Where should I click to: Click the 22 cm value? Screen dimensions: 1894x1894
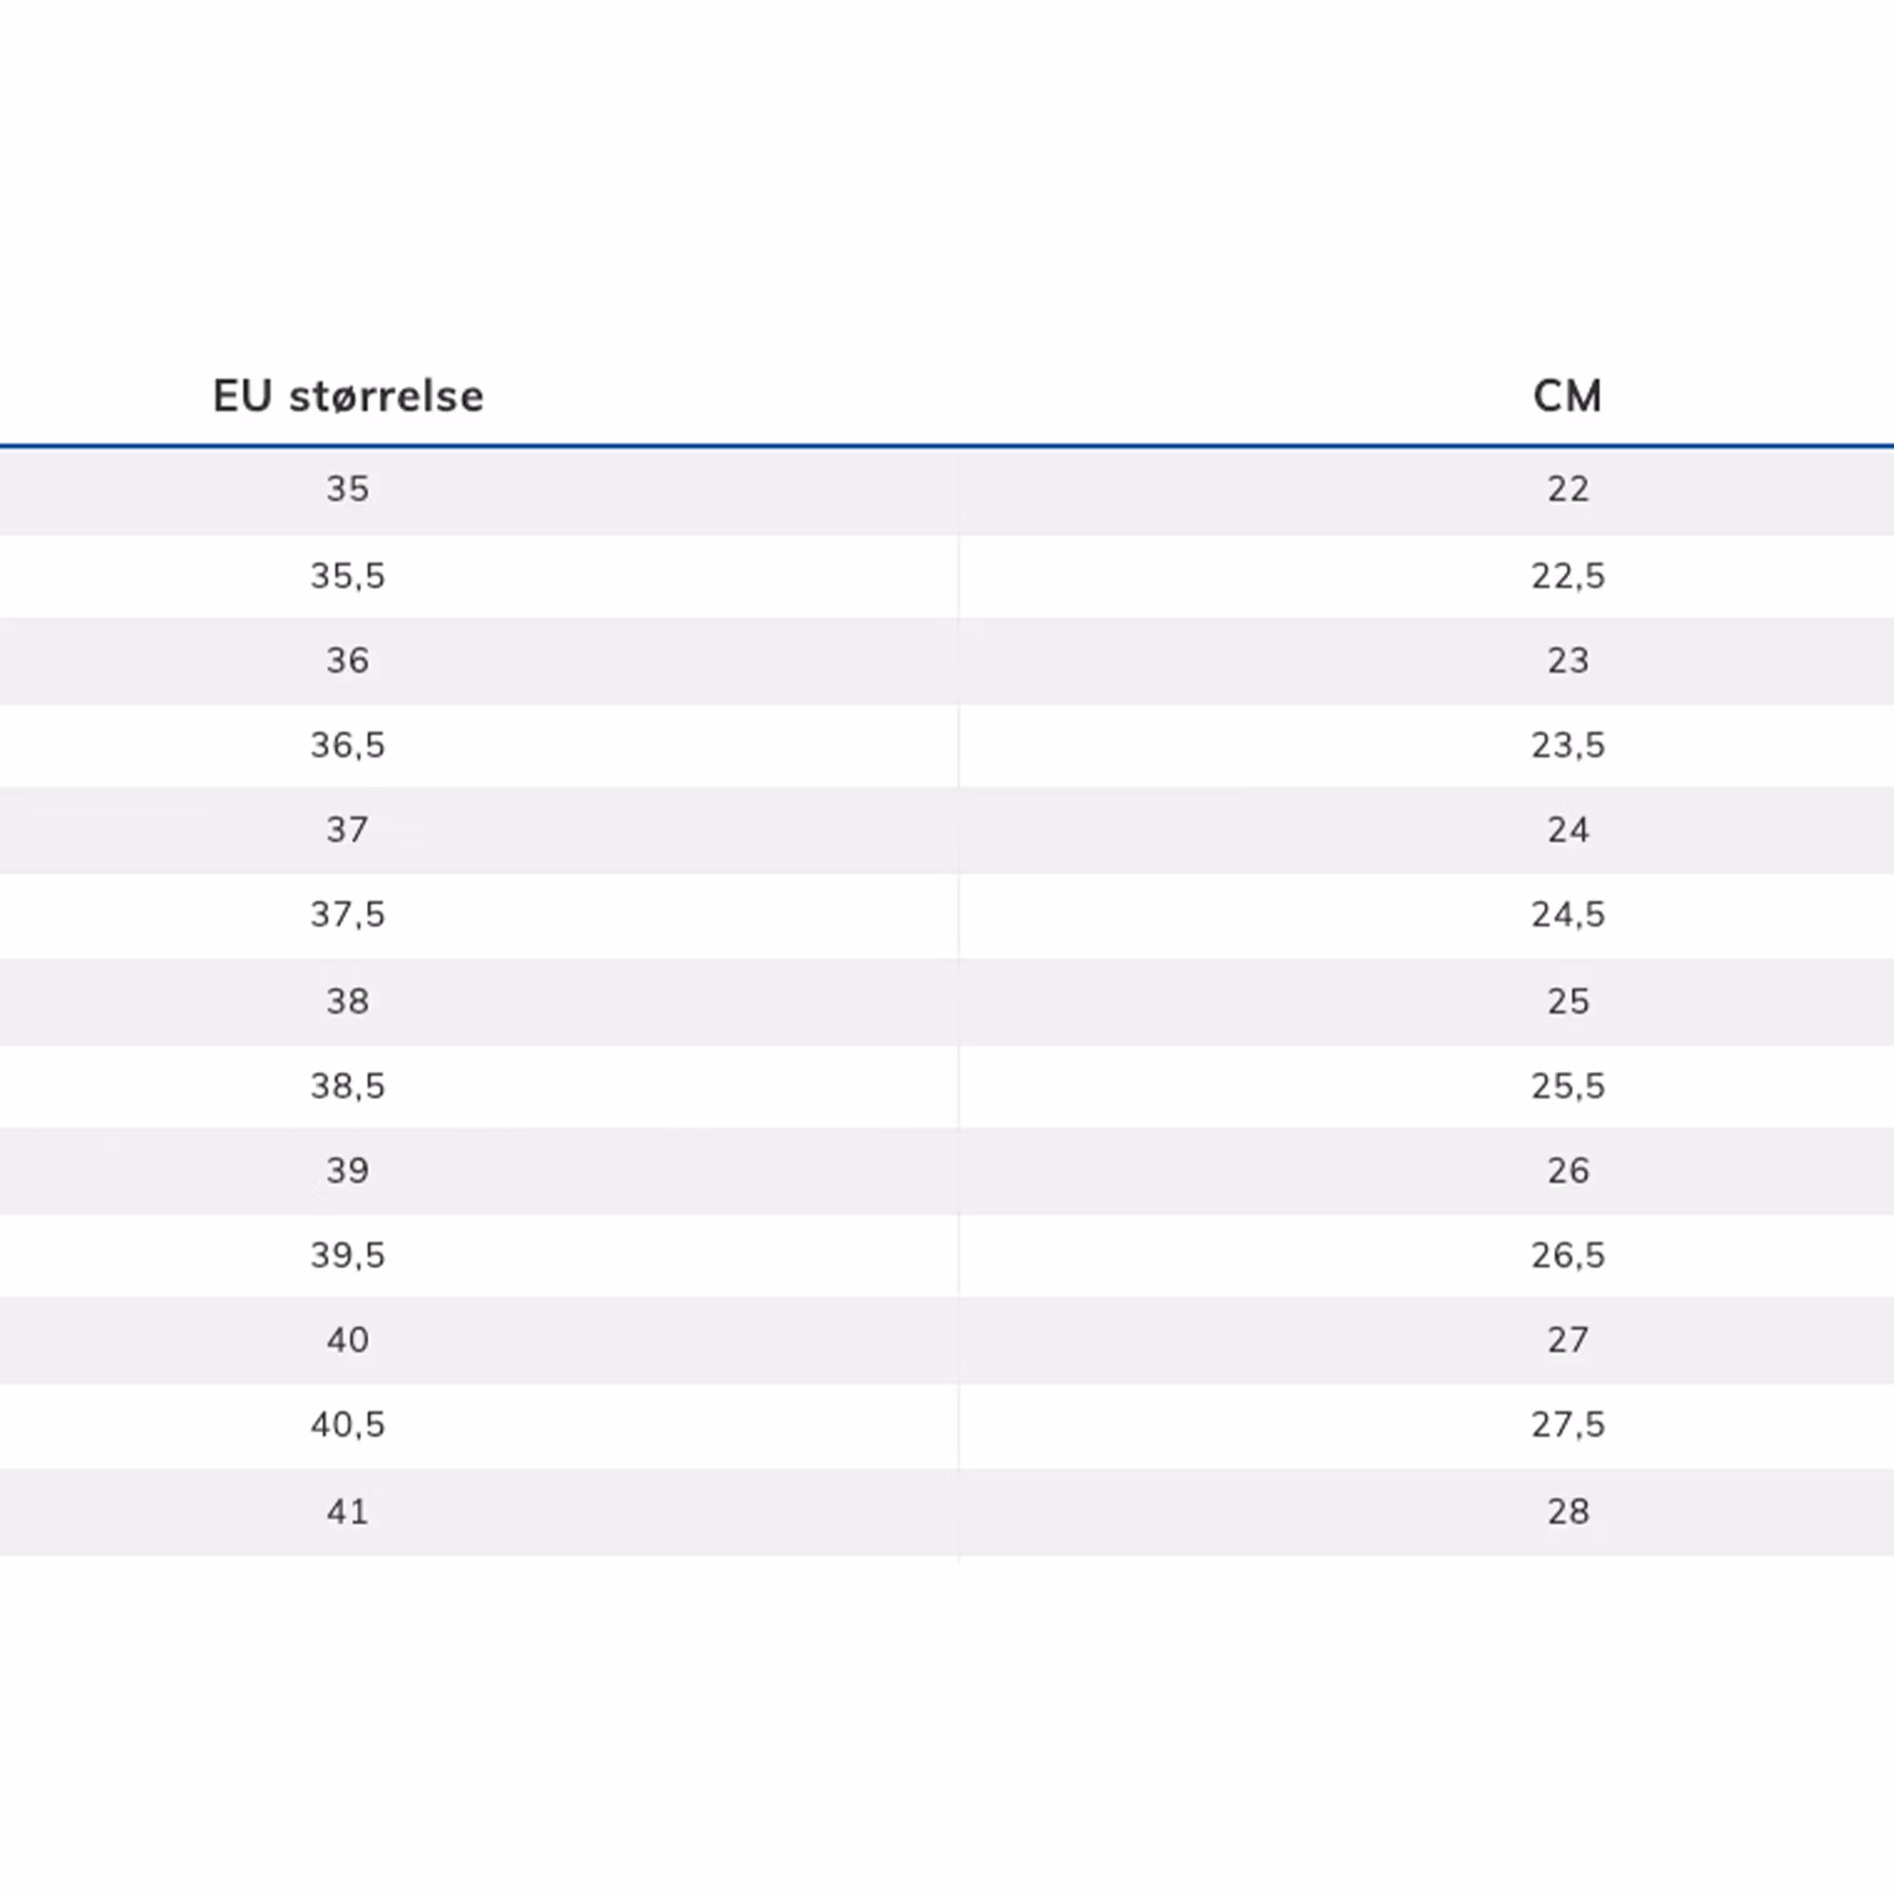pos(1567,489)
